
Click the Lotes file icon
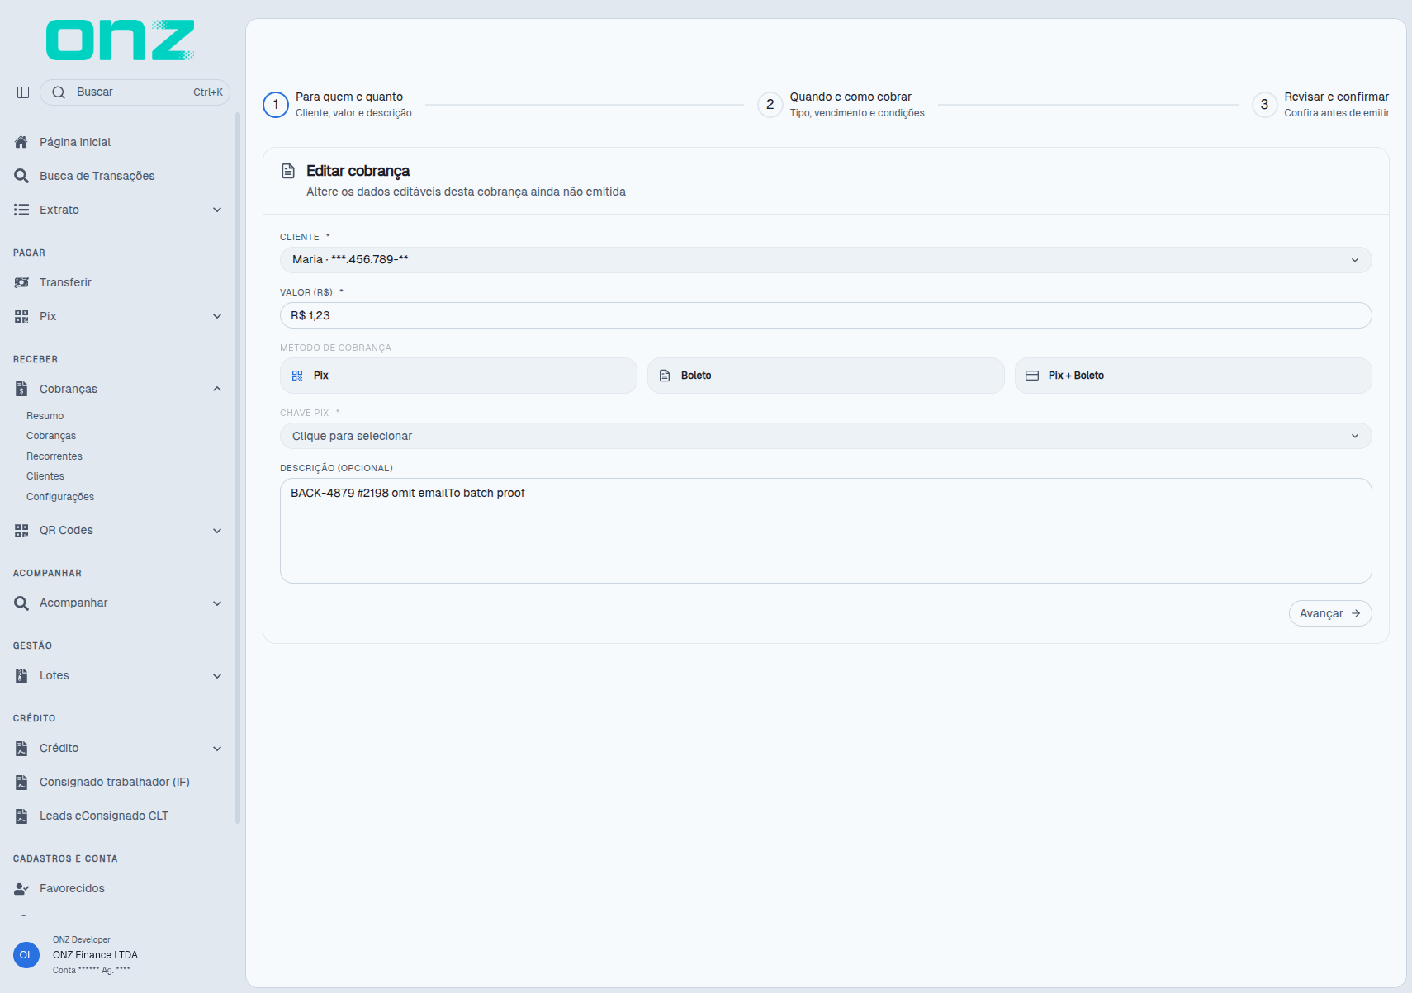click(21, 675)
